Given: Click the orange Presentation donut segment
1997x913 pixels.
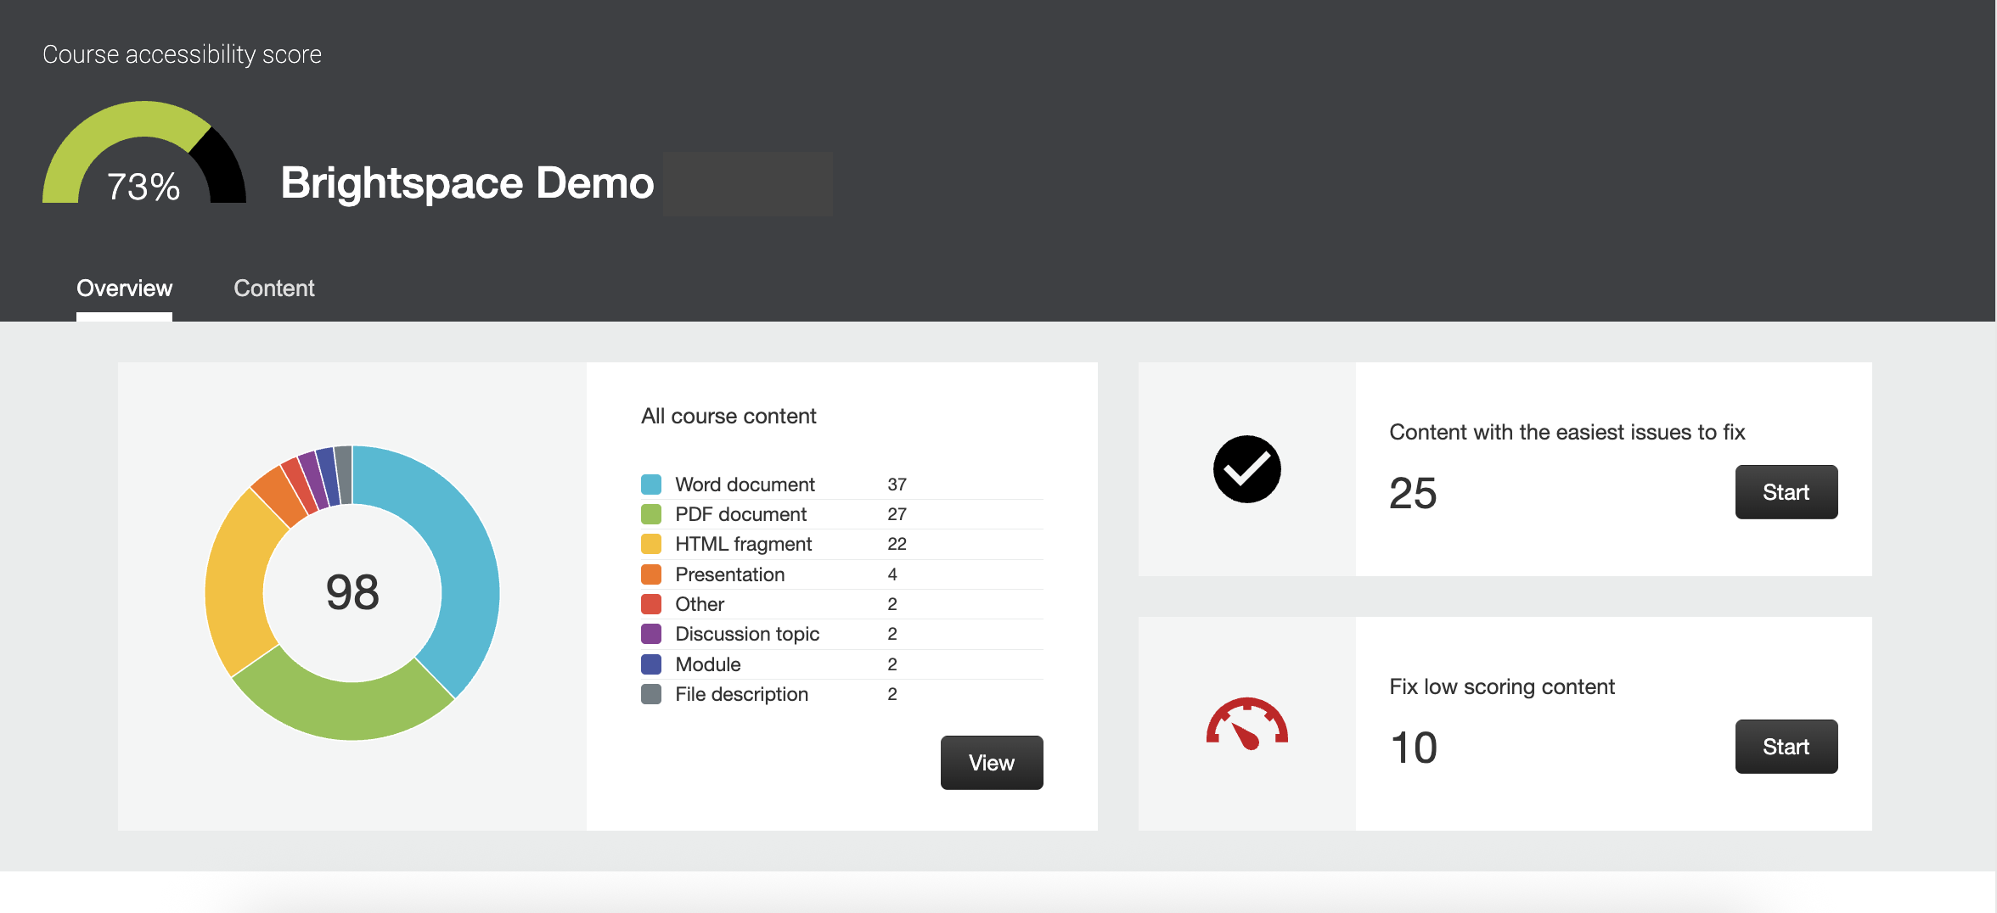Looking at the screenshot, I should 280,496.
